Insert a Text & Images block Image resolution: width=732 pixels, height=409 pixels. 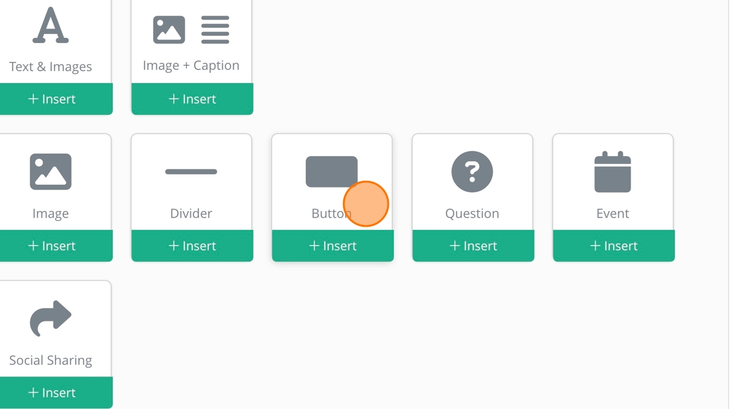click(x=52, y=99)
